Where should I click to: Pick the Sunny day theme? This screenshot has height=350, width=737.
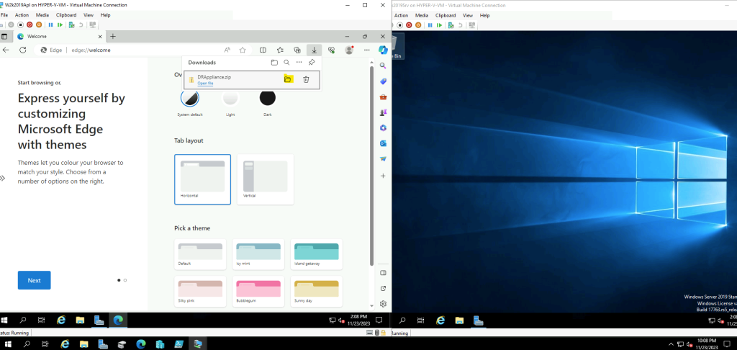point(317,291)
